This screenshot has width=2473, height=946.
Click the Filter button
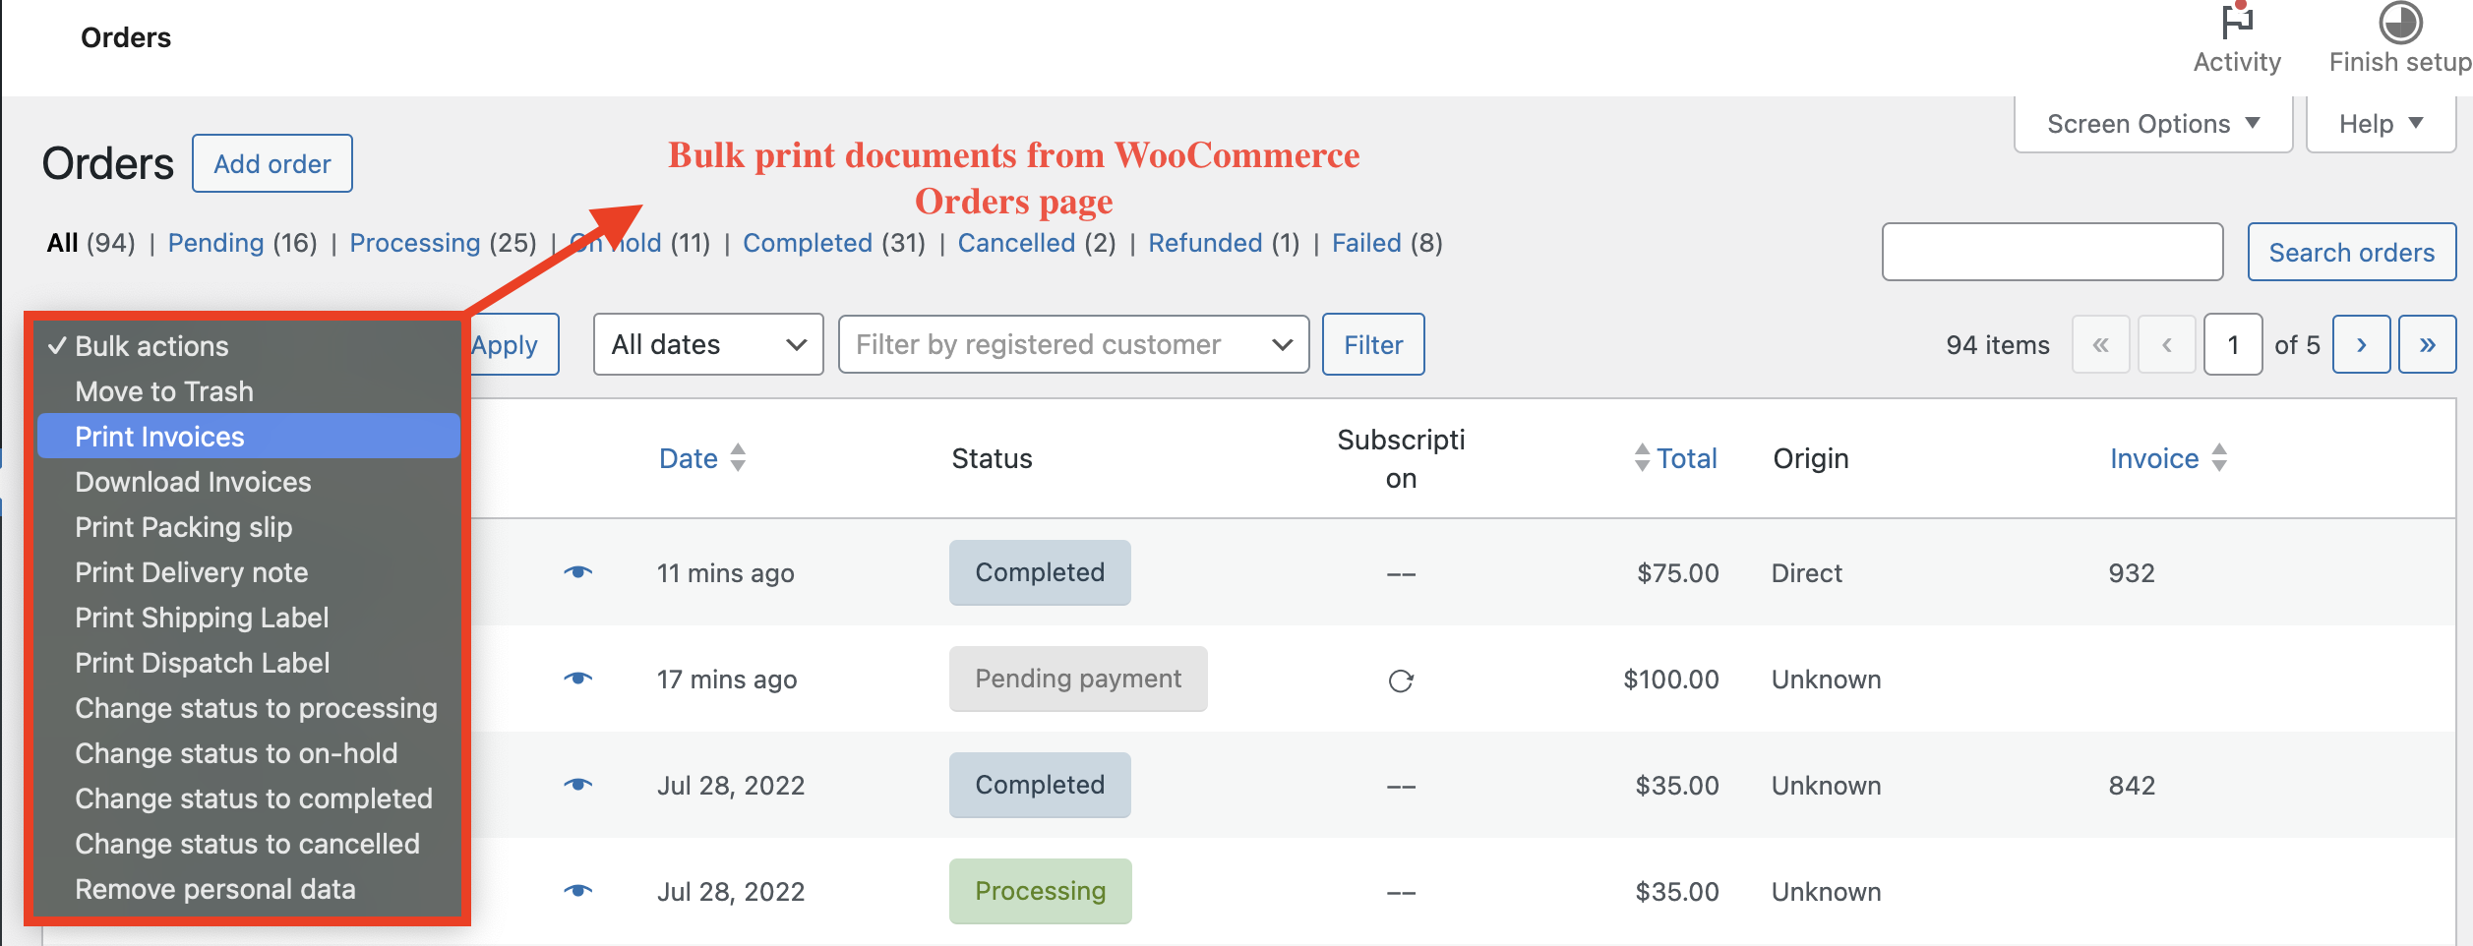click(1373, 345)
